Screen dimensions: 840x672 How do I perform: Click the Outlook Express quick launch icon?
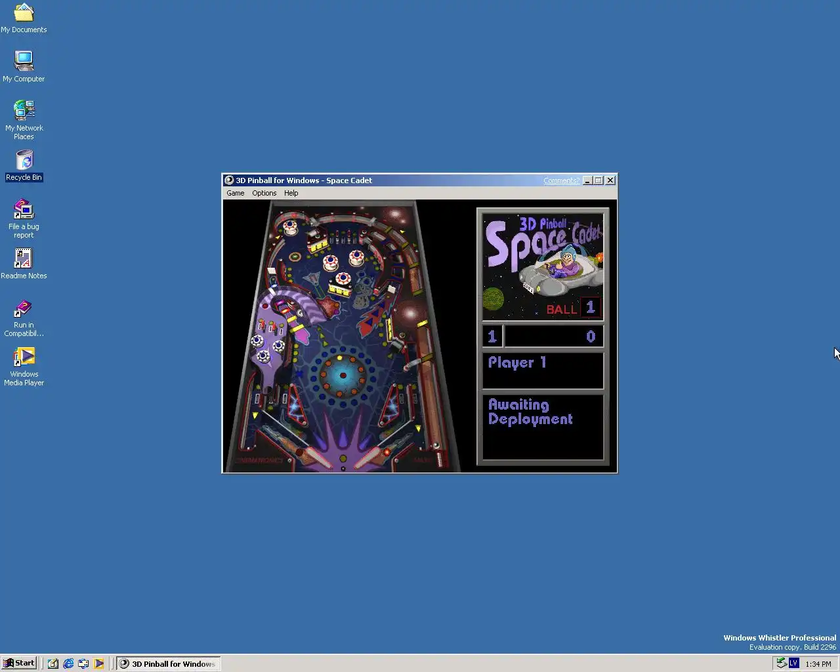(83, 663)
